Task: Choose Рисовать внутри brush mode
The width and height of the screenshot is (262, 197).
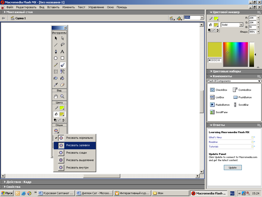Action: click(x=75, y=168)
